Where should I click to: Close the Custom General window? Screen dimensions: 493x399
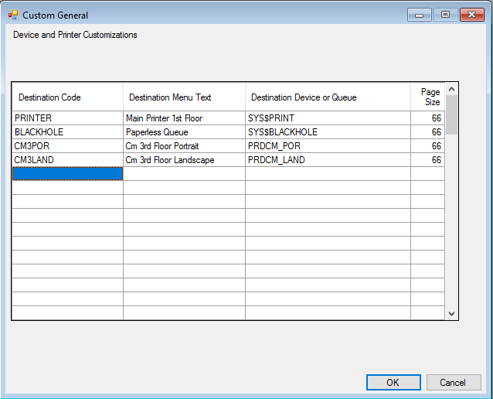pyautogui.click(x=471, y=15)
